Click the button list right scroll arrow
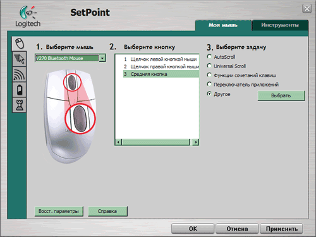 pos(196,142)
